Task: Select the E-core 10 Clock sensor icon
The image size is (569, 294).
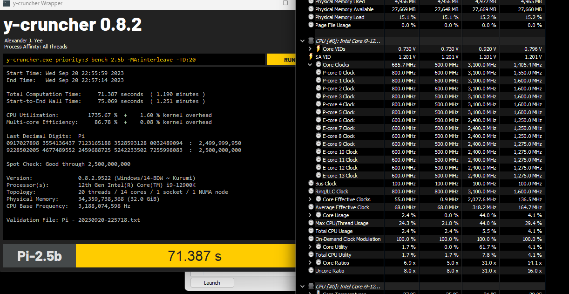Action: point(318,152)
